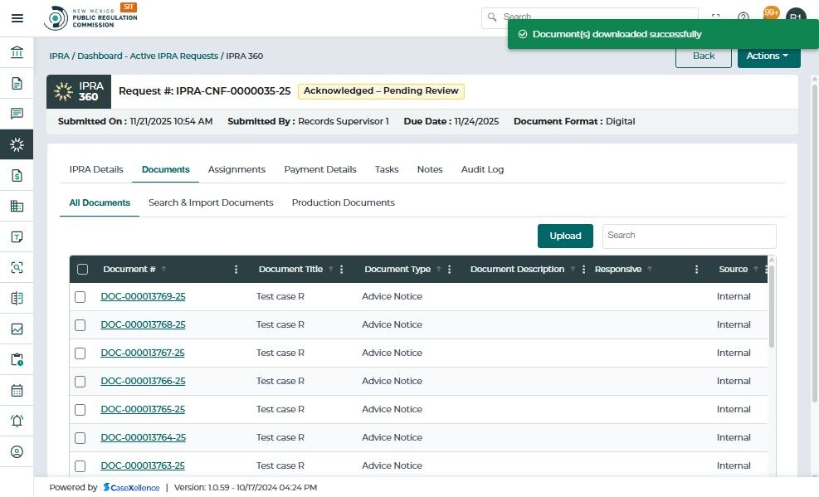Image resolution: width=819 pixels, height=497 pixels.
Task: Focus the documents Search field beside Upload
Action: 689,236
